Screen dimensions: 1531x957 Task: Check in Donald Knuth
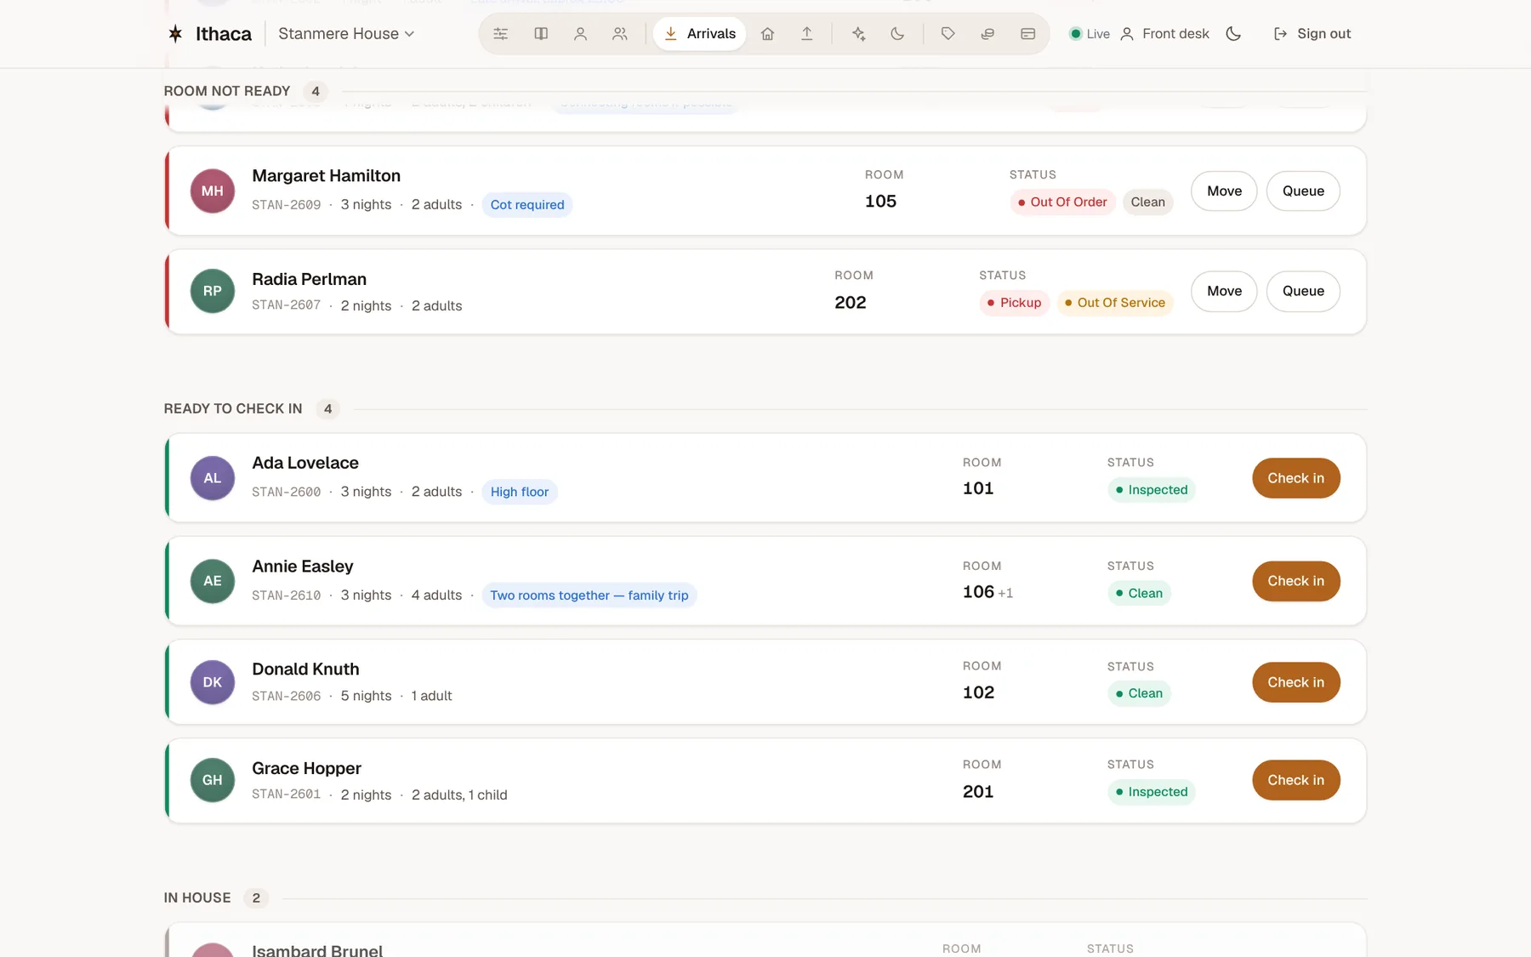tap(1295, 682)
